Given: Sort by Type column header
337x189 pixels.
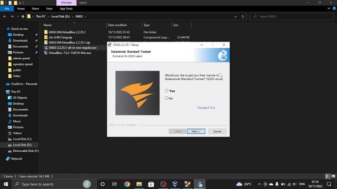Looking at the screenshot, I should (146, 25).
